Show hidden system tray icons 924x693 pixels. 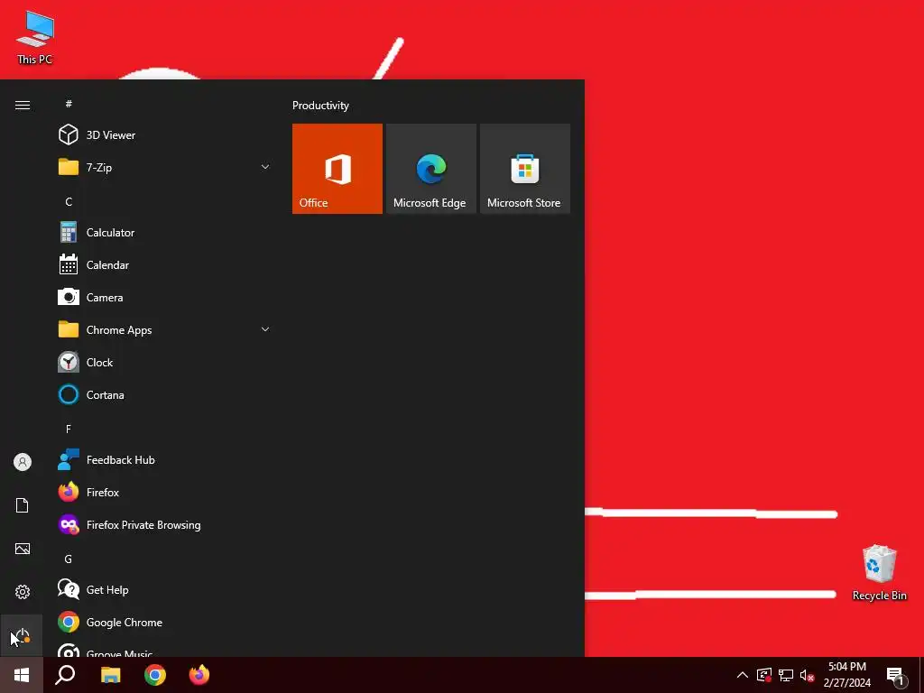click(x=743, y=675)
